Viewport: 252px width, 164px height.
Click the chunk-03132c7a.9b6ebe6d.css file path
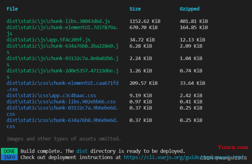pos(62,111)
